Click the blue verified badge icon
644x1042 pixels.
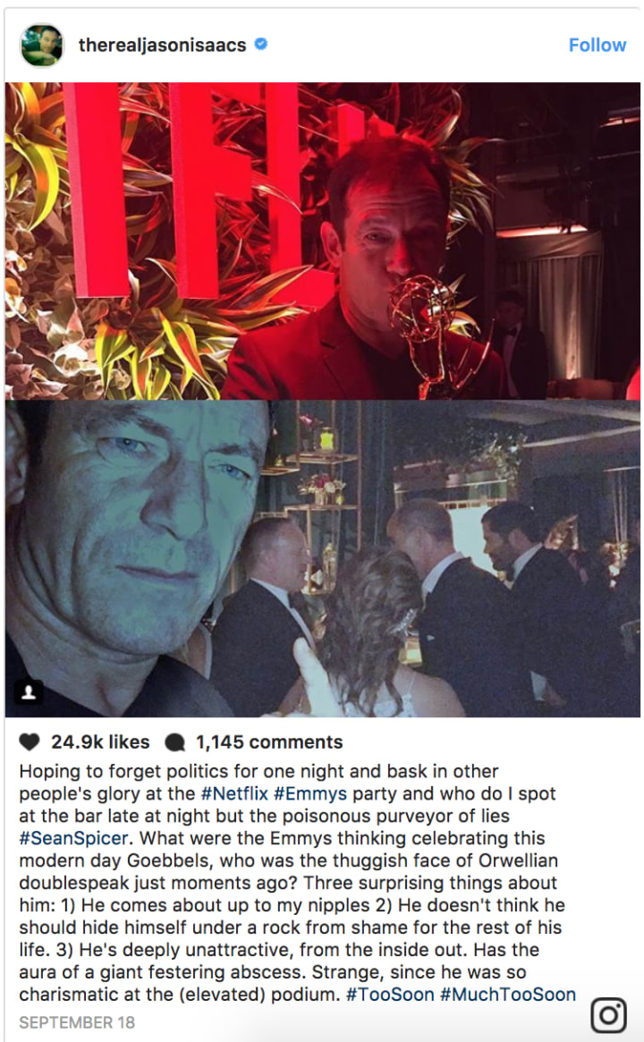tap(261, 44)
